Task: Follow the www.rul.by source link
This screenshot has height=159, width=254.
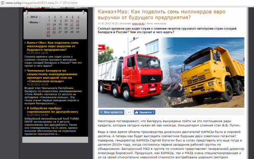Action: pyautogui.click(x=138, y=23)
